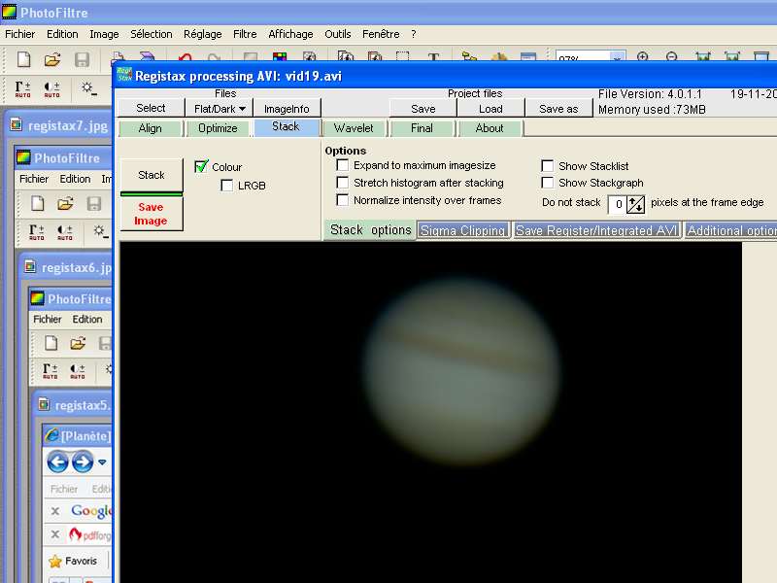Click the Internet Explorer back arrow button
The height and width of the screenshot is (583, 777).
57,463
